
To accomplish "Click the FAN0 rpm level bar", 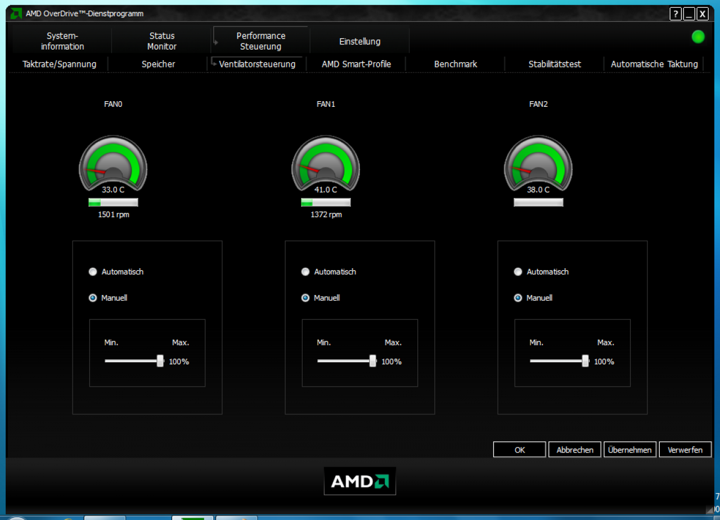I will tap(113, 202).
